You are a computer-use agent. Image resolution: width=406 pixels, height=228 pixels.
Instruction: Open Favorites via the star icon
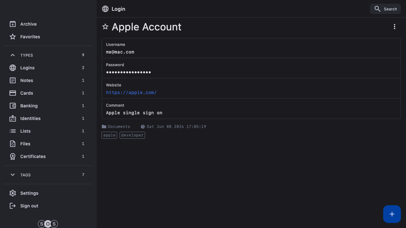pyautogui.click(x=13, y=37)
